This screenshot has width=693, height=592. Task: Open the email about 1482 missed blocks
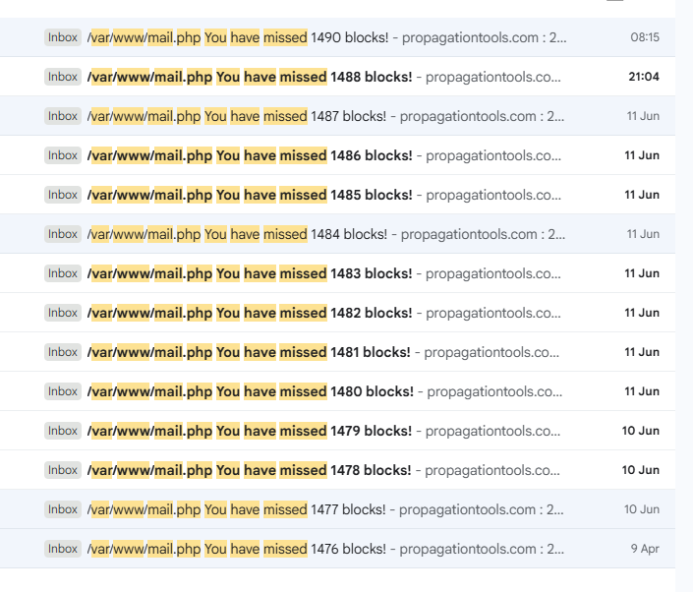pos(337,313)
